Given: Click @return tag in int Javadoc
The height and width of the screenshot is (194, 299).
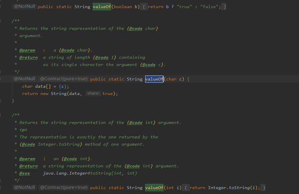Looking at the screenshot, I should [x=29, y=166].
